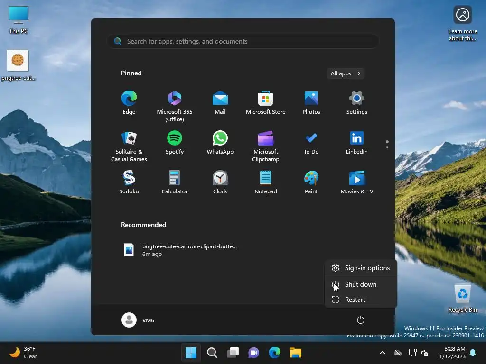The width and height of the screenshot is (486, 364).
Task: Select Sign-in options from power menu
Action: [x=361, y=268]
